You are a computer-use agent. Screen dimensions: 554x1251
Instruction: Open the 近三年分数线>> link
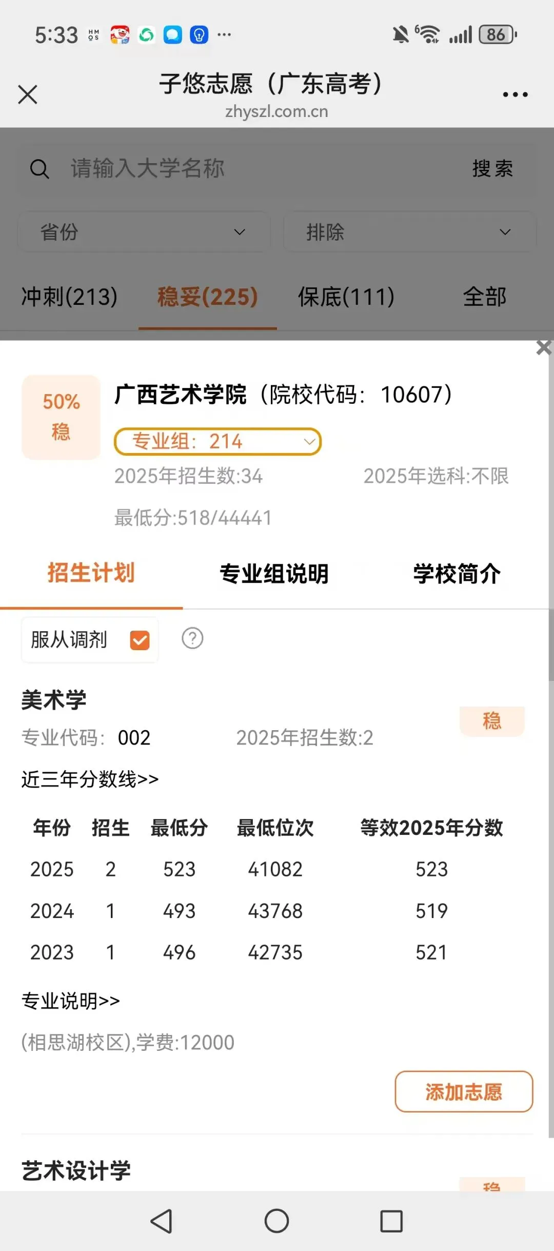click(90, 779)
